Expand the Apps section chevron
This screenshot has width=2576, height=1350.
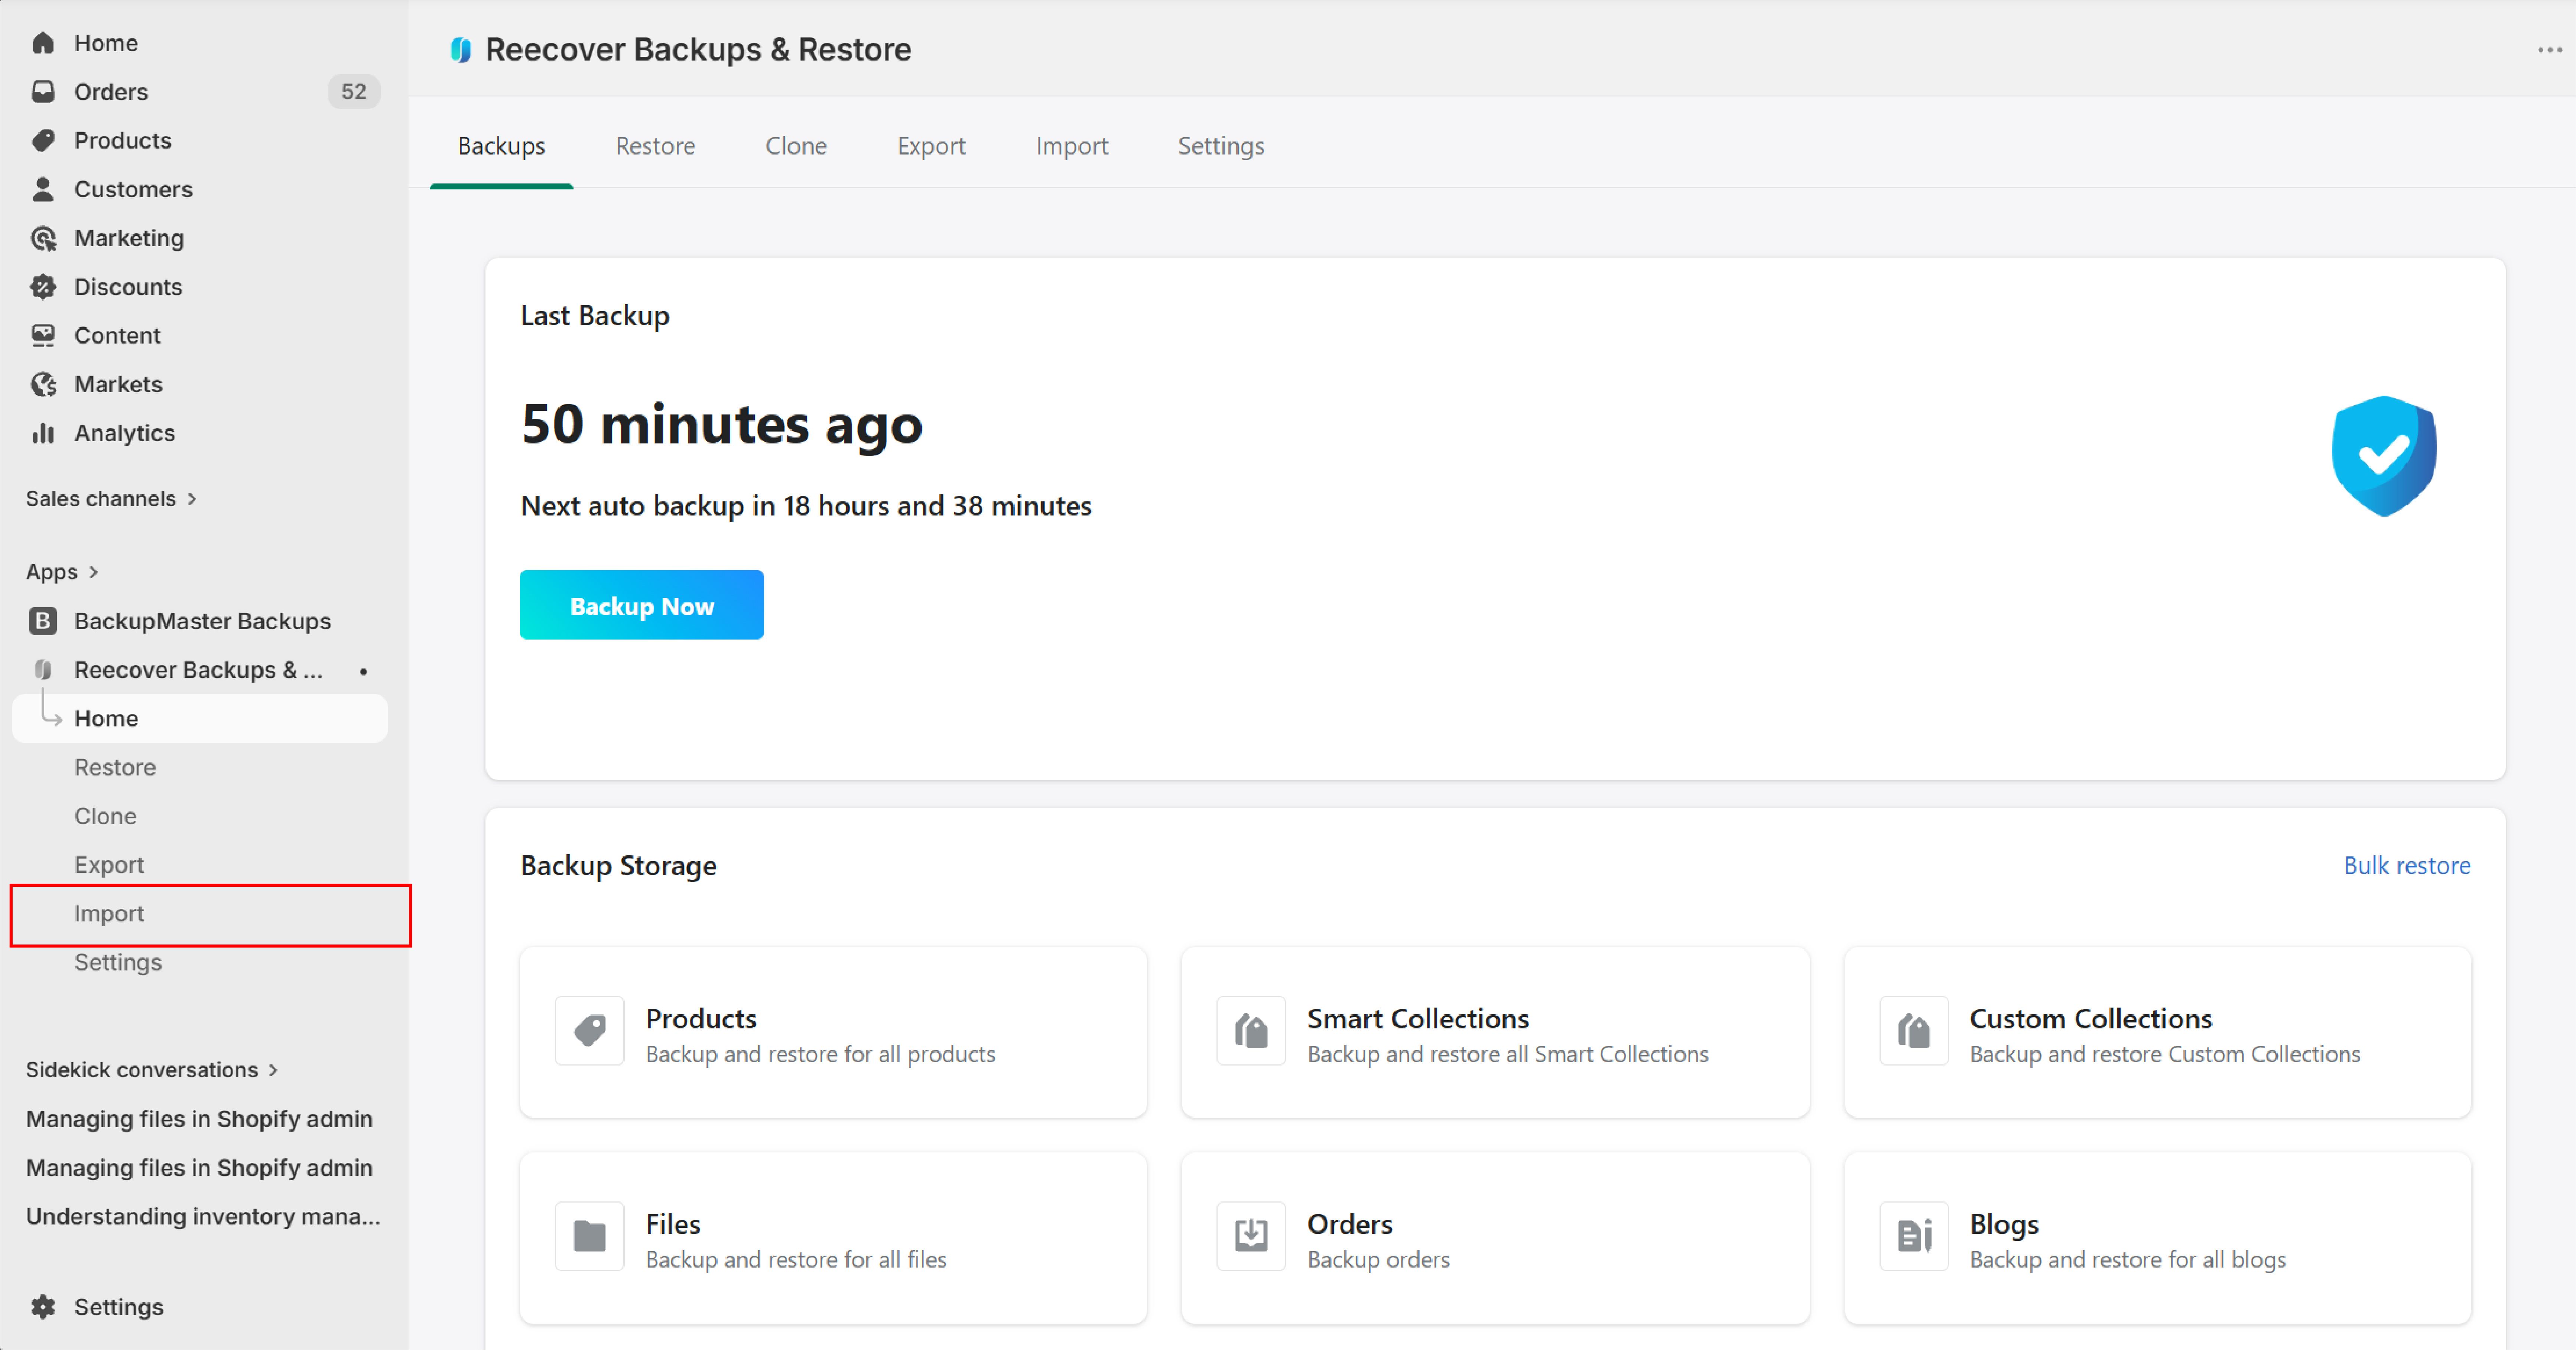(x=93, y=572)
